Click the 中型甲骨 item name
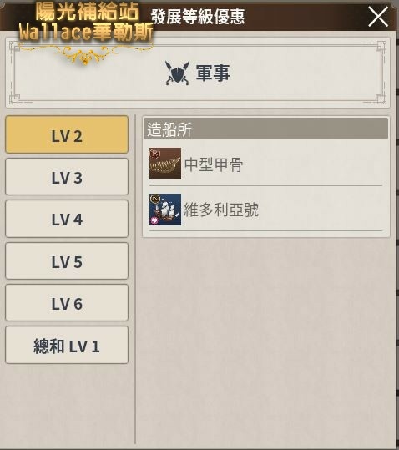The image size is (399, 450). pyautogui.click(x=214, y=164)
